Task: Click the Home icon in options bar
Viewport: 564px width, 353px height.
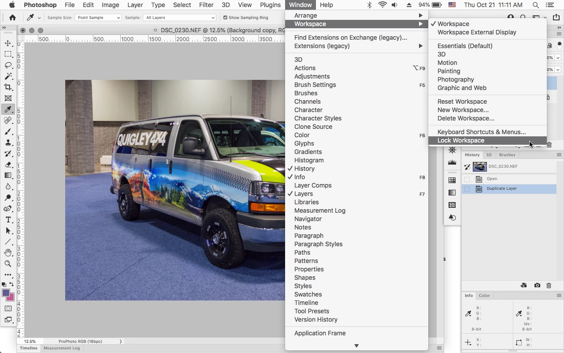Action: coord(12,18)
